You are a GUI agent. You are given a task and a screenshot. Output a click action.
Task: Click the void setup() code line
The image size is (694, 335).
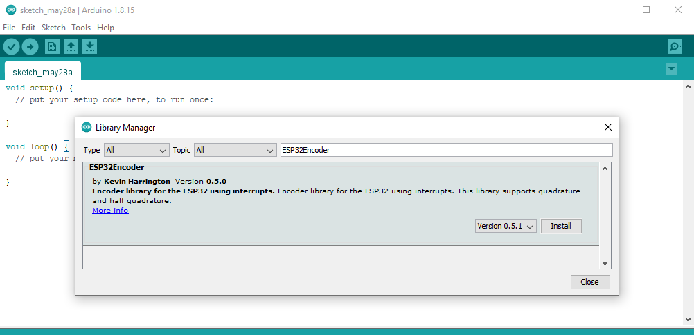tap(39, 88)
